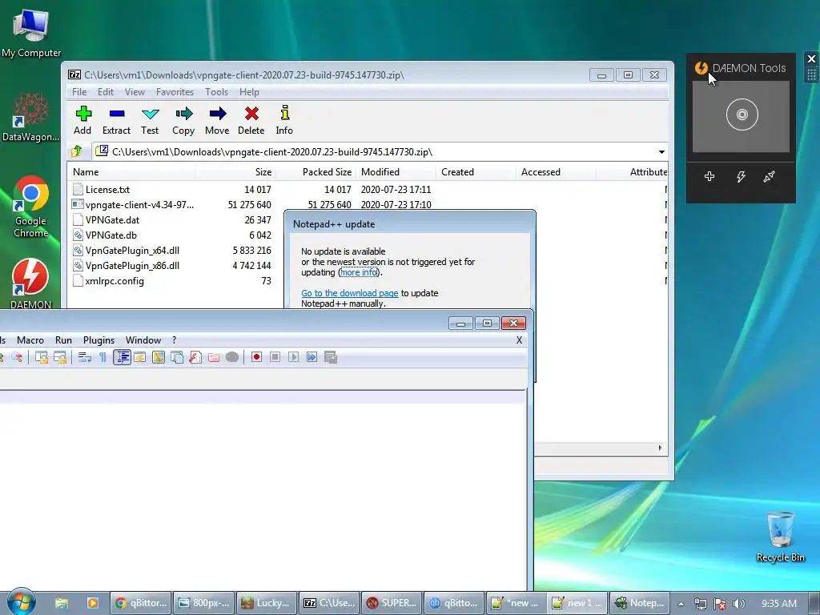Click macro Playback icon in Notepad++
The height and width of the screenshot is (615, 820).
(293, 357)
